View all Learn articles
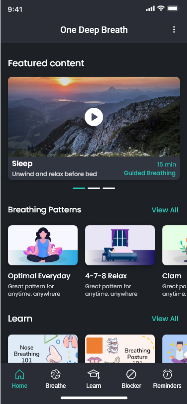This screenshot has height=404, width=187. tap(165, 318)
